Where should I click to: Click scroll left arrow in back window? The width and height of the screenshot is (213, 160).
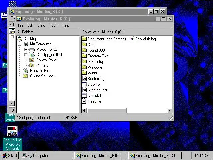click(x=12, y=103)
